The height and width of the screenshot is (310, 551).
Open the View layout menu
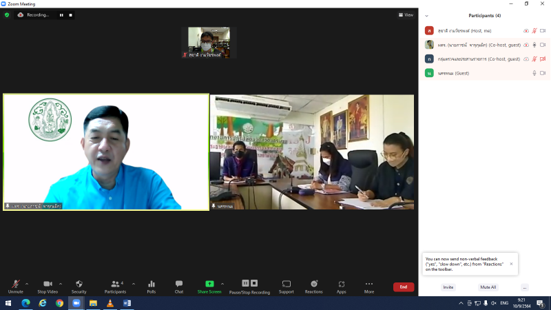click(x=406, y=14)
